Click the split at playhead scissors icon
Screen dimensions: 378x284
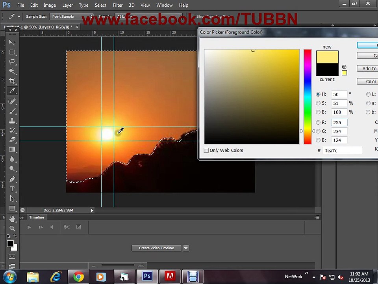[67, 227]
